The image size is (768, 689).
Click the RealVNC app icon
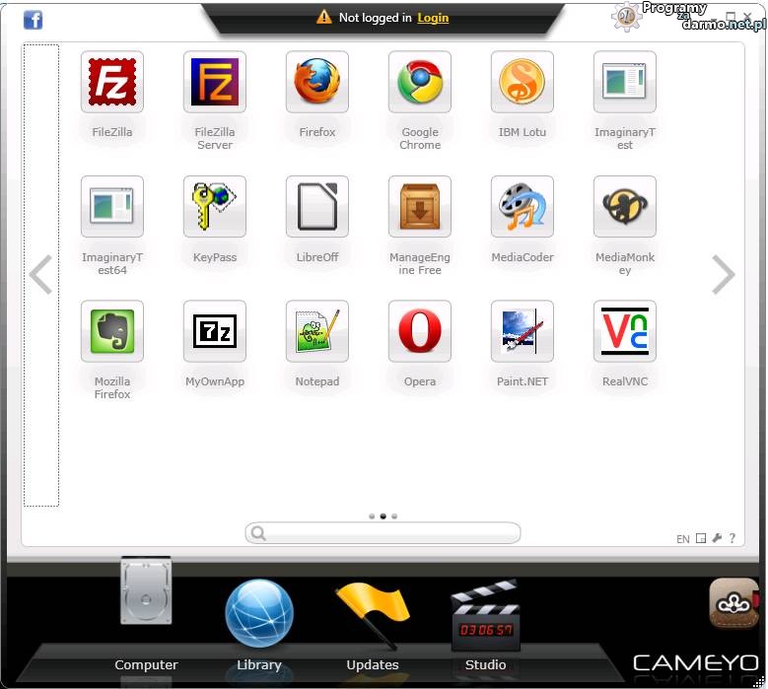pos(624,331)
